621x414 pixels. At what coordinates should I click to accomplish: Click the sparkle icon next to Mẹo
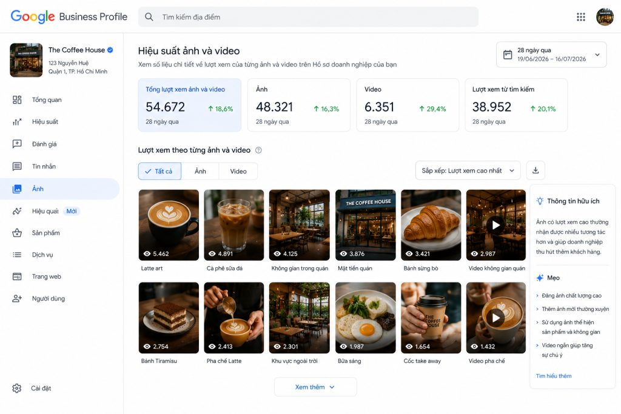[x=540, y=278]
